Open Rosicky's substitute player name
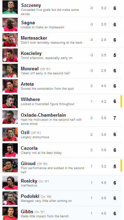Screen dimensions: 124x220 point(29,181)
